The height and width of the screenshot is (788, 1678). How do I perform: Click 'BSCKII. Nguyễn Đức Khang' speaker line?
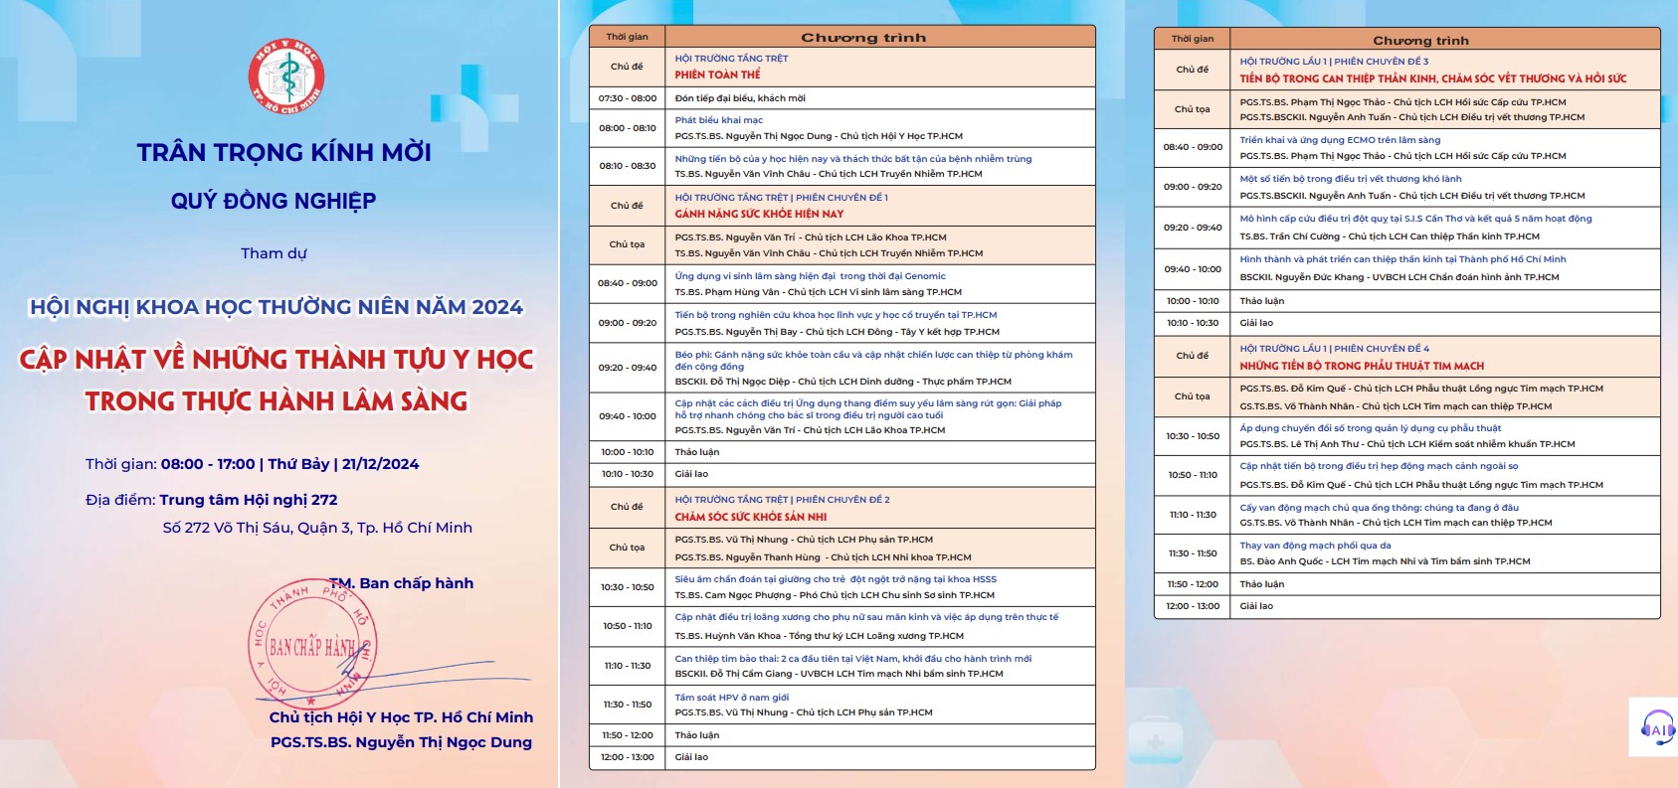point(1398,277)
